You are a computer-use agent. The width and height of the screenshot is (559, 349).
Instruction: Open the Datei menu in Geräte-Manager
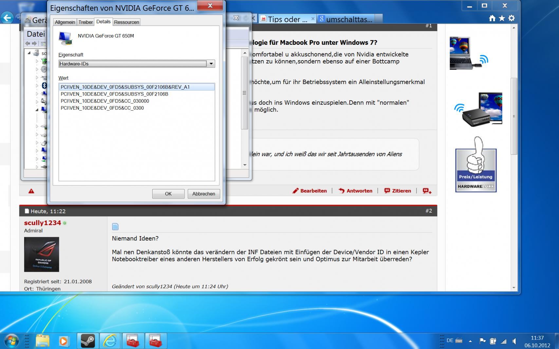36,34
